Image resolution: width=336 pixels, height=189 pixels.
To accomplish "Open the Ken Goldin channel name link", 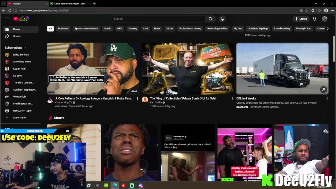I will 156,102.
